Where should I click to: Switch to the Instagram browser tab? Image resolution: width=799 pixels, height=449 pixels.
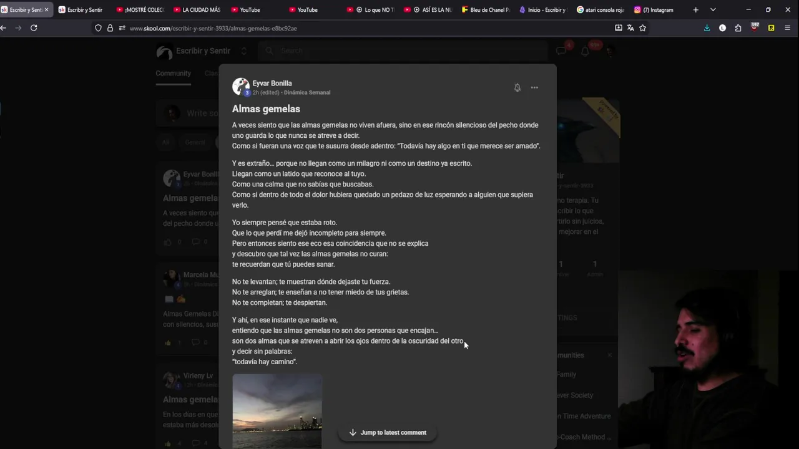tap(657, 10)
